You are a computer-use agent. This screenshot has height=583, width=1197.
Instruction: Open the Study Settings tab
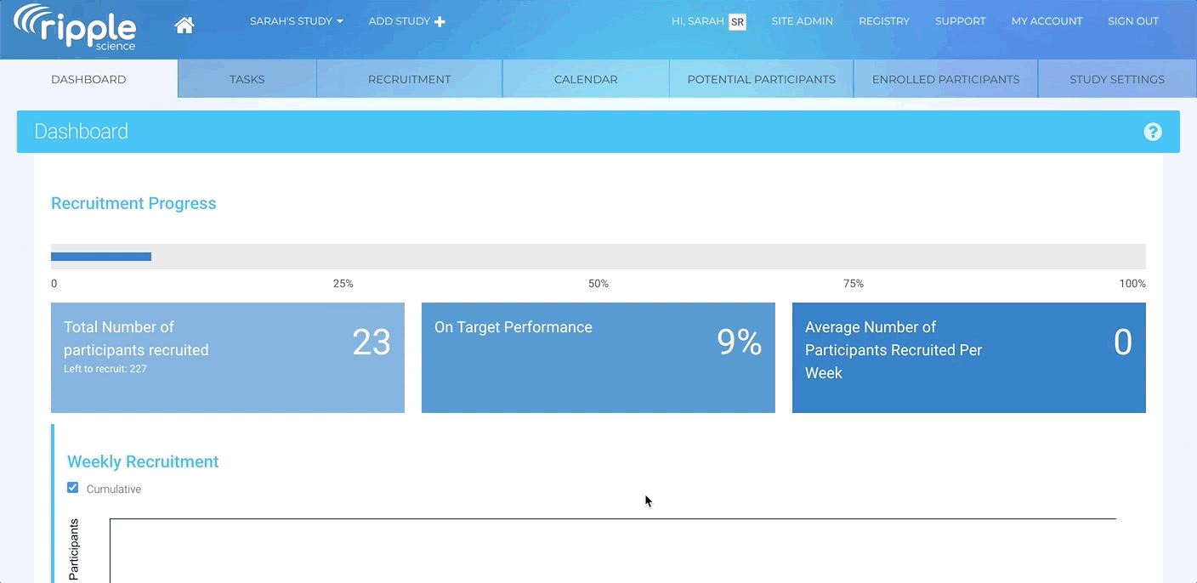[1116, 79]
